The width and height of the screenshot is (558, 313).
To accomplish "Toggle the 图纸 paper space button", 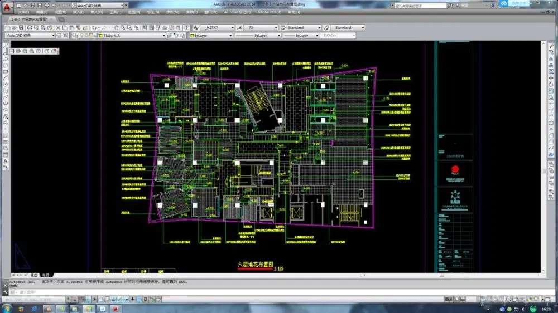I will (448, 300).
